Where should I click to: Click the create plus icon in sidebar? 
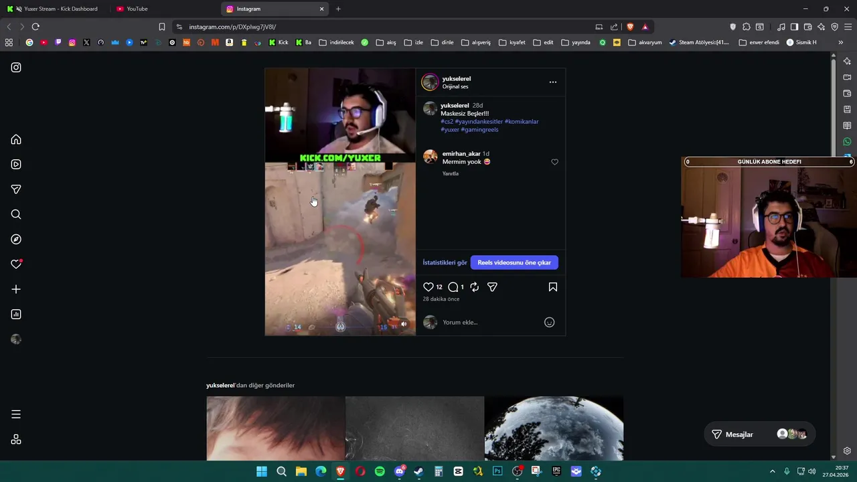[16, 289]
